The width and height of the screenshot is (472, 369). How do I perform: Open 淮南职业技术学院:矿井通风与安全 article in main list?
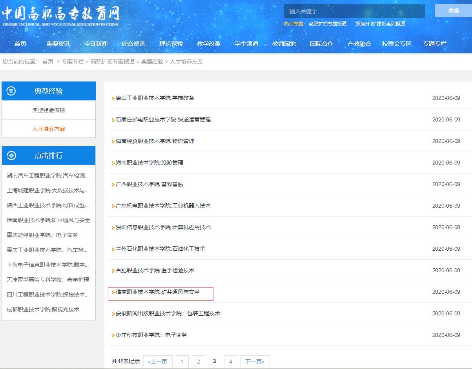click(x=158, y=292)
